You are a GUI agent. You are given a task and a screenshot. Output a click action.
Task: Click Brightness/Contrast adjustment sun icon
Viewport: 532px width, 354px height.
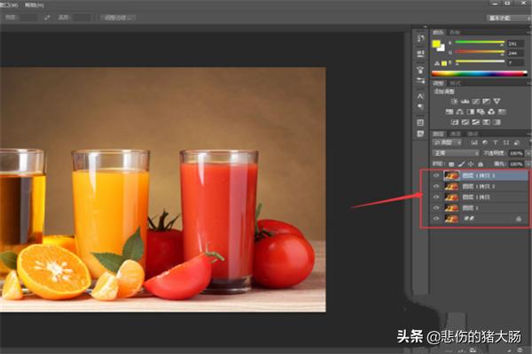[451, 101]
